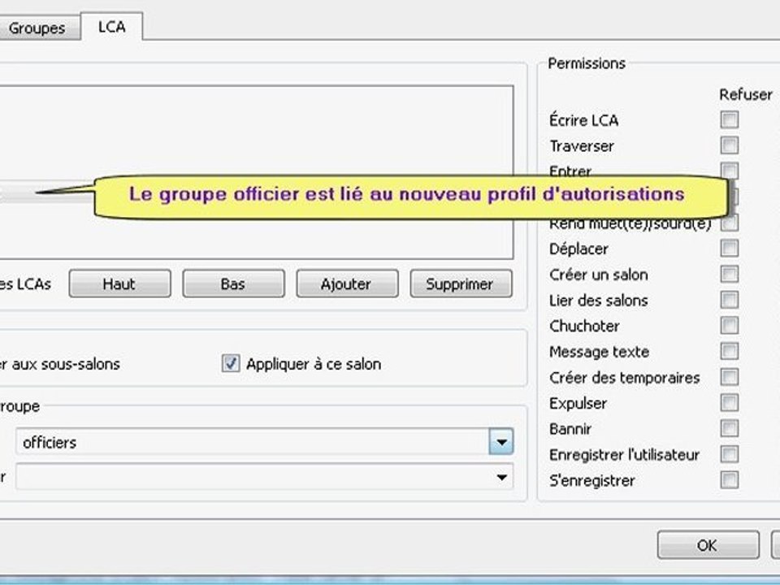Screen dimensions: 780x585
Task: Click the Supprimer button
Action: pos(461,284)
